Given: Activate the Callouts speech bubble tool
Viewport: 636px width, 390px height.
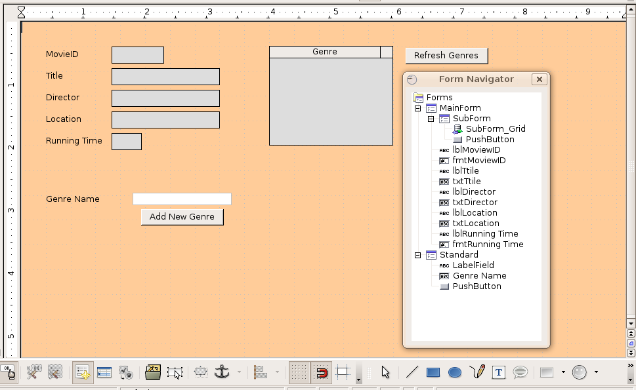Looking at the screenshot, I should (520, 372).
